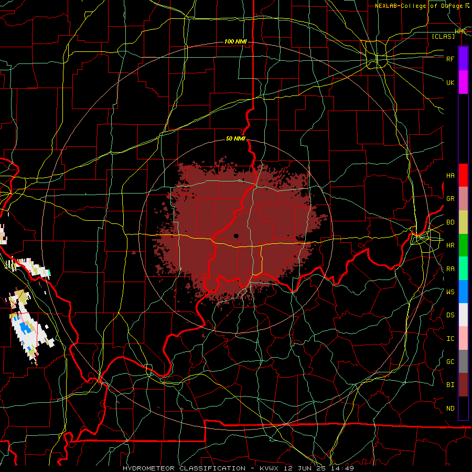Click the "UK" legend label
472x472 pixels.
click(x=450, y=82)
